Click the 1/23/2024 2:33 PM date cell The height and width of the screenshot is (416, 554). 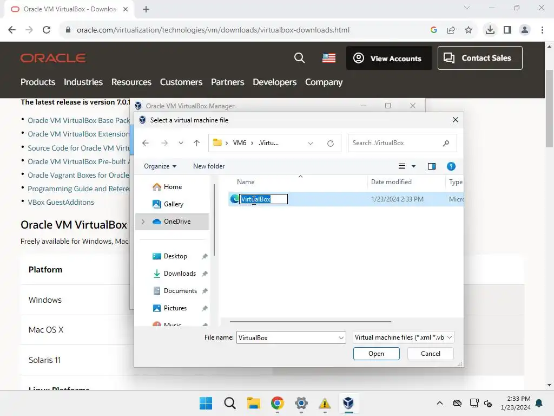397,199
